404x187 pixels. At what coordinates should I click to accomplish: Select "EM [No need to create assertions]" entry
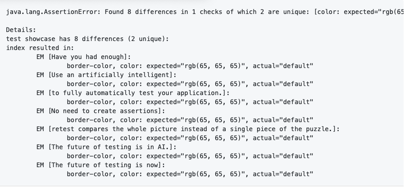pos(101,111)
